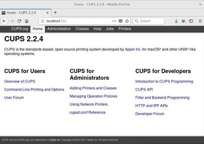Open the Firefox hamburger menu
The width and height of the screenshot is (204, 144).
200,21
